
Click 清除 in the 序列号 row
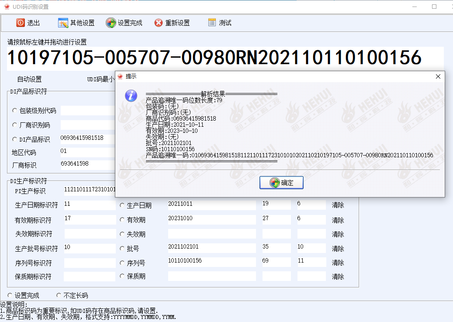click(338, 263)
